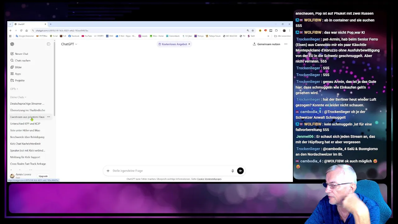Open the Consorsbank bookmark
The width and height of the screenshot is (398, 224).
173,36
